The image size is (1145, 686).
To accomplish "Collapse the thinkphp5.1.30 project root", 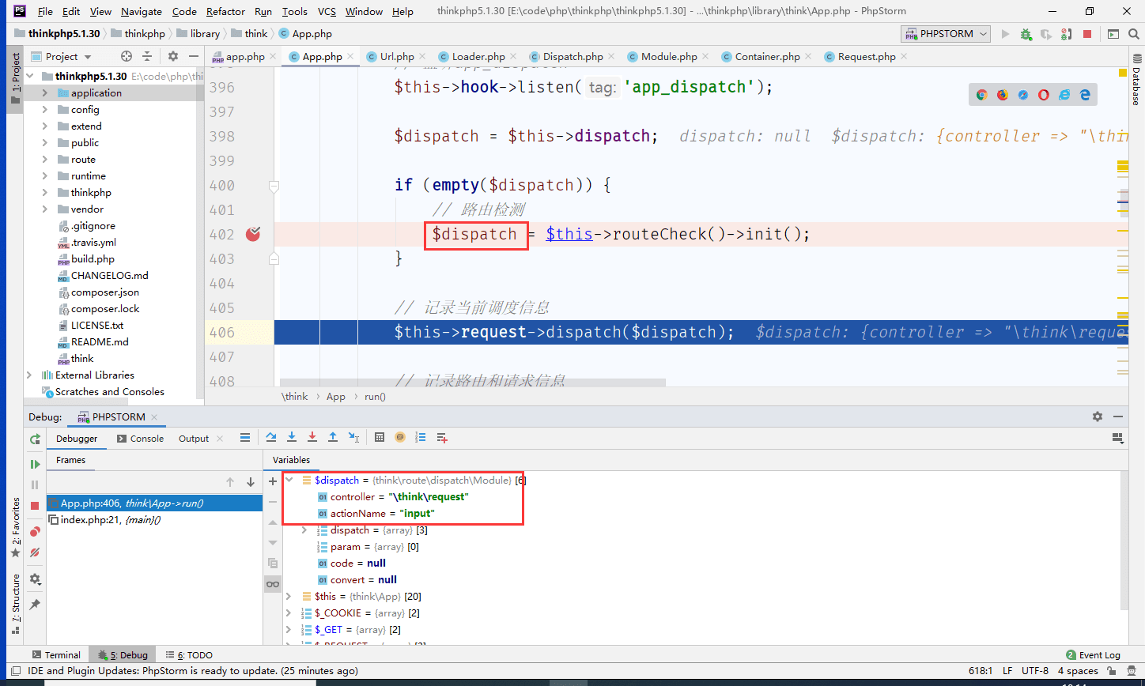I will 29,76.
